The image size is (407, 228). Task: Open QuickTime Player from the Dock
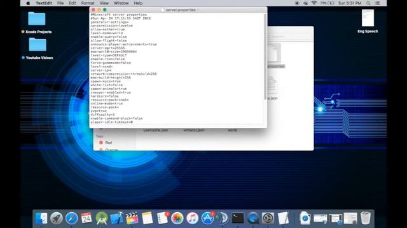click(x=253, y=218)
